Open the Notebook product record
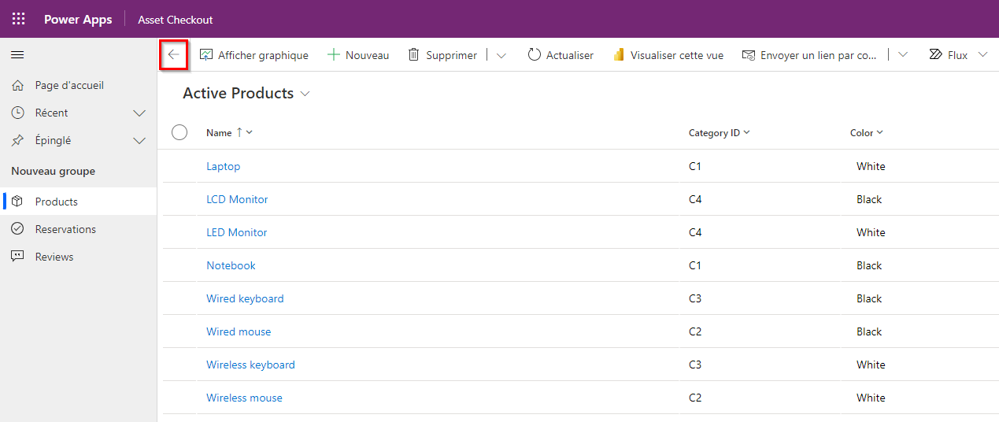 [x=231, y=265]
